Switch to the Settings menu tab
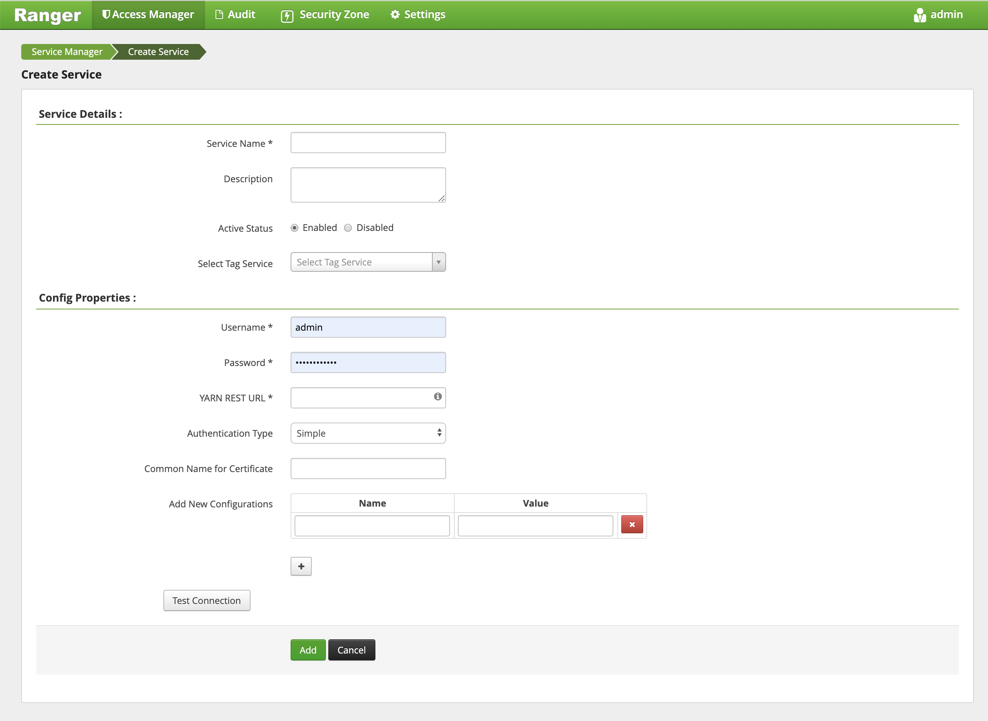 tap(417, 15)
